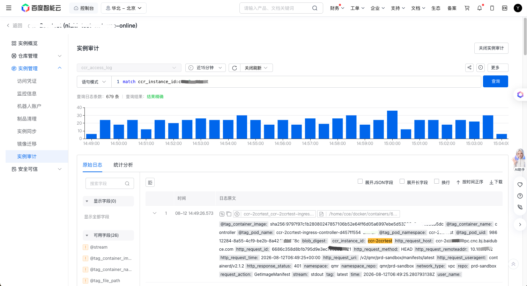Click the heart feedback icon
This screenshot has width=527, height=286.
click(520, 184)
